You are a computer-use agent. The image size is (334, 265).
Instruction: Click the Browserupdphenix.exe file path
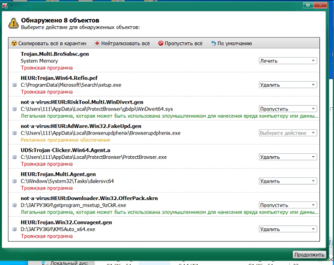click(101, 133)
